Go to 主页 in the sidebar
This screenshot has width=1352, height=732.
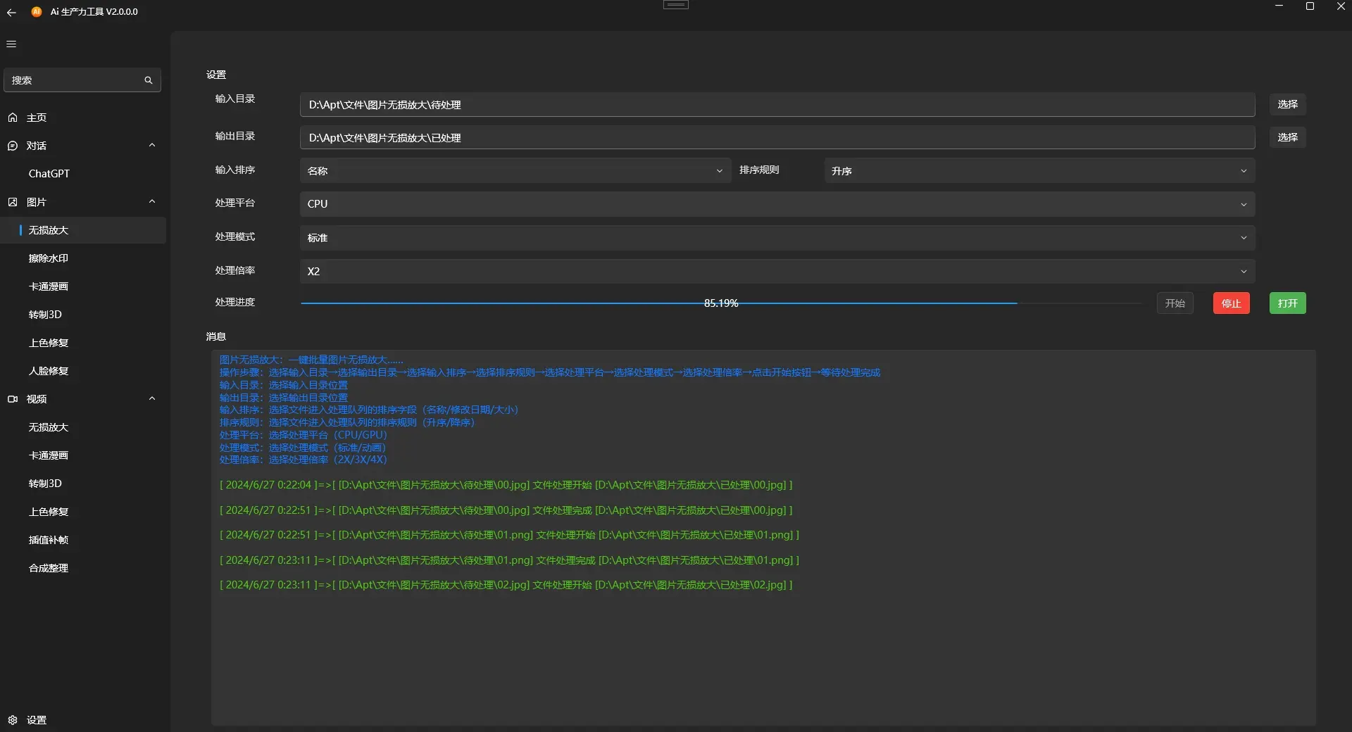[x=83, y=118]
